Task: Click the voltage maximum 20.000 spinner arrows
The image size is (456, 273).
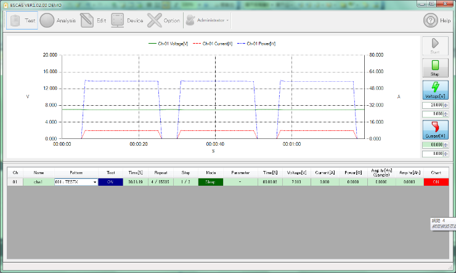Action: [x=446, y=105]
